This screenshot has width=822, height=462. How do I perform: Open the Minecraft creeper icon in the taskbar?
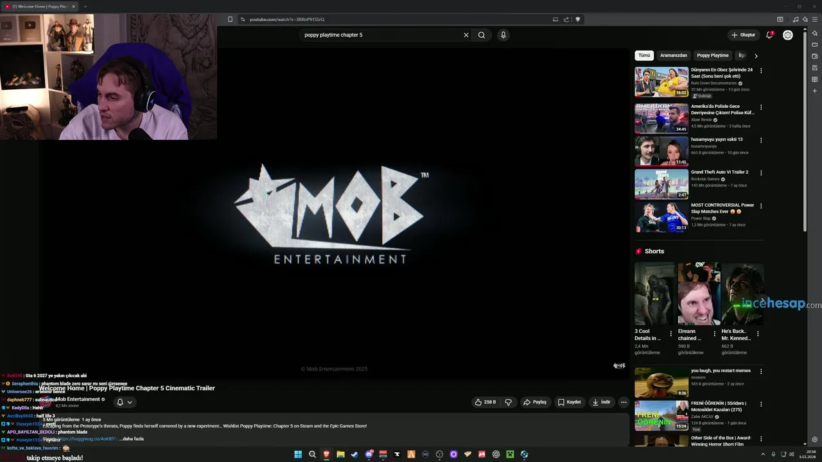[x=510, y=454]
